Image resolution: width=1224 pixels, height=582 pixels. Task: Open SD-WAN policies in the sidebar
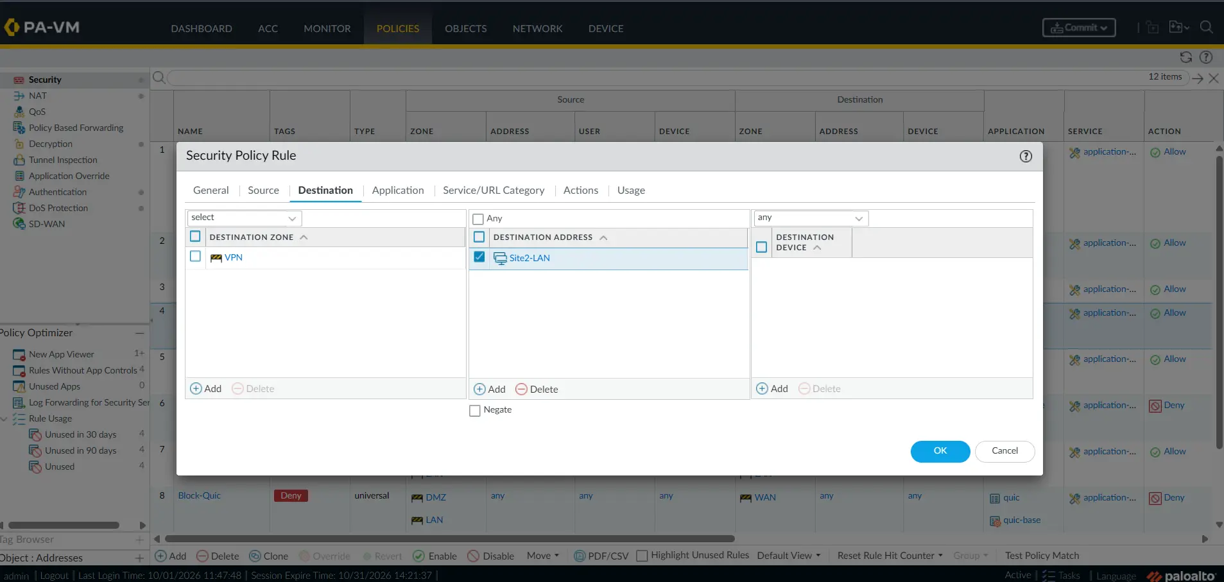click(47, 224)
